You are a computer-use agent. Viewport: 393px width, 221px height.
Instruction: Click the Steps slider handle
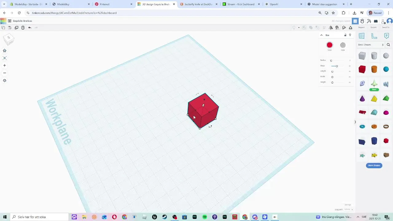pyautogui.click(x=337, y=66)
